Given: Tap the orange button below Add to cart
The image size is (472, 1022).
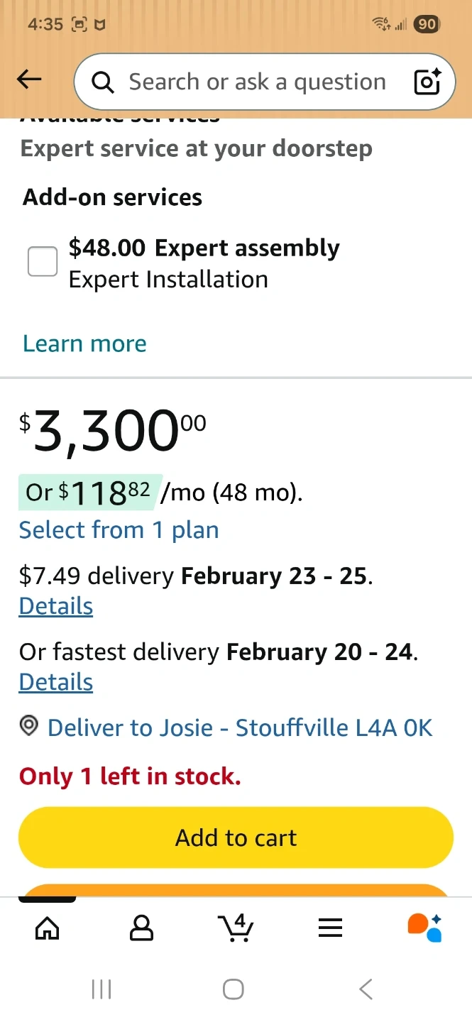Looking at the screenshot, I should 236,890.
